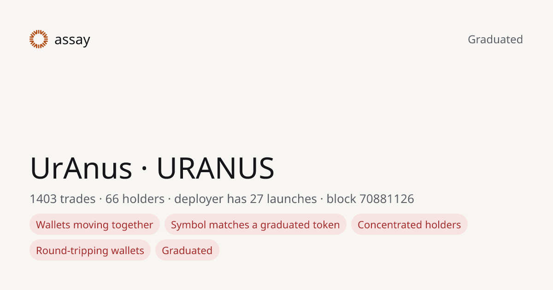Viewport: 553px width, 290px height.
Task: Open the assay wordmark home link
Action: 72,40
